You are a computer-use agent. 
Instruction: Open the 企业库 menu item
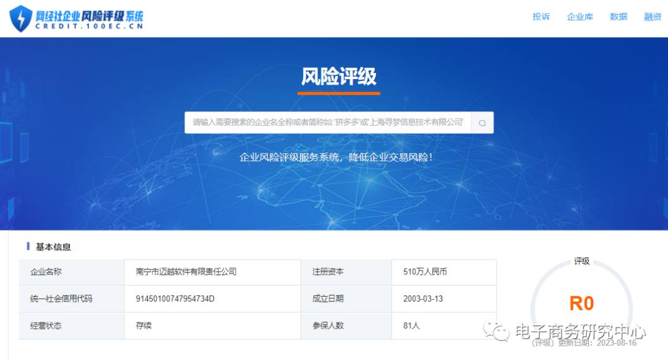click(x=580, y=17)
